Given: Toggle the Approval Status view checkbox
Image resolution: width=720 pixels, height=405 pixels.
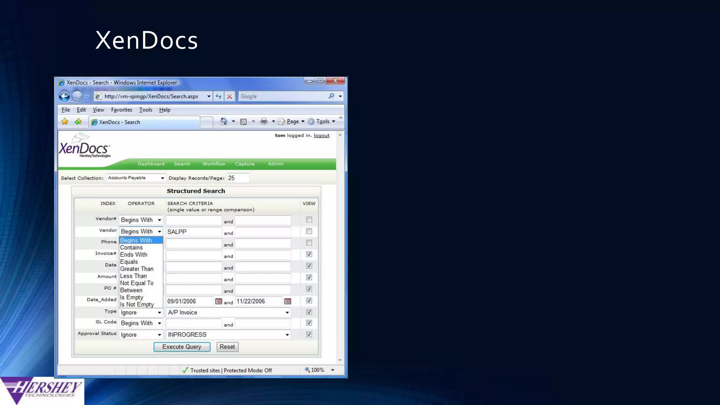Looking at the screenshot, I should point(309,334).
